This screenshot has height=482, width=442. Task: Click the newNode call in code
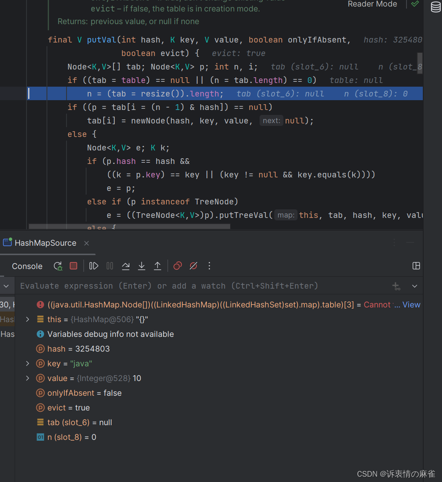point(148,121)
